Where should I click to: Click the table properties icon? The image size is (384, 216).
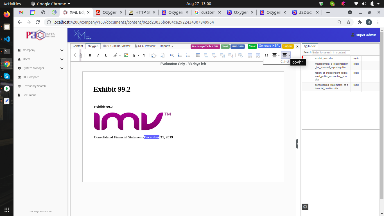(240, 55)
